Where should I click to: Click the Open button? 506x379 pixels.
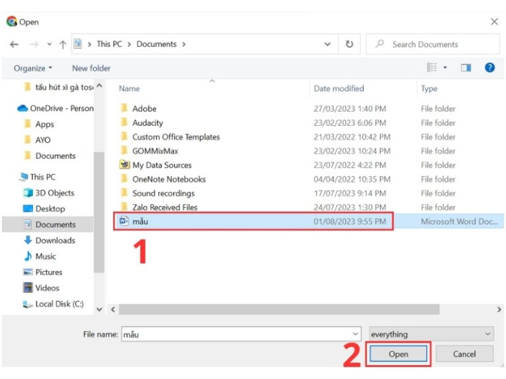pos(398,354)
